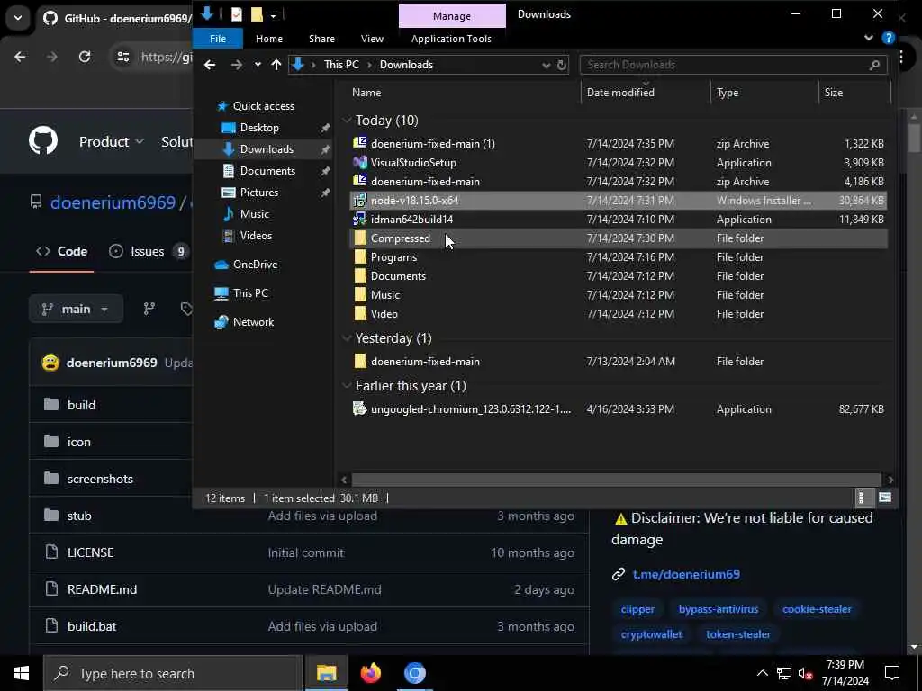922x691 pixels.
Task: Sort files by Type column
Action: pyautogui.click(x=728, y=93)
